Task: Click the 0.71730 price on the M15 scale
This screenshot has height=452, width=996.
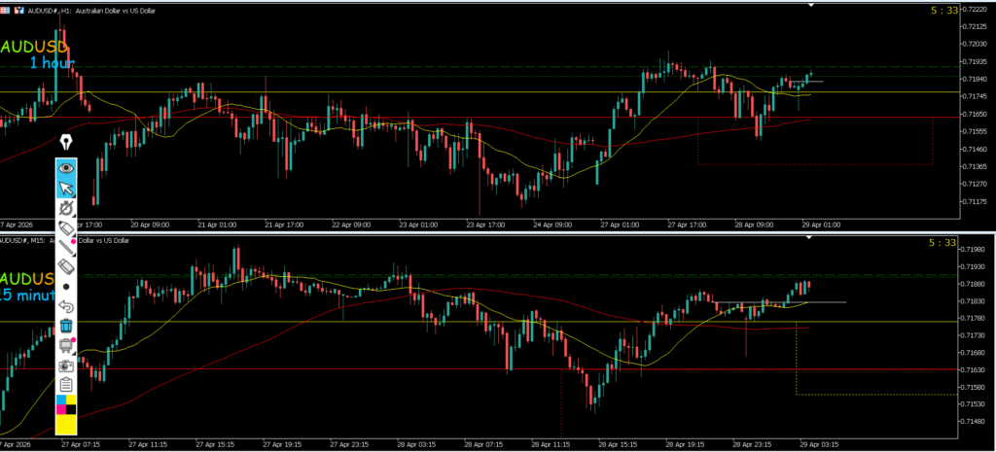Action: pos(975,334)
